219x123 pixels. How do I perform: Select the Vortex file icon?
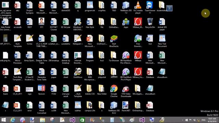coord(29,40)
